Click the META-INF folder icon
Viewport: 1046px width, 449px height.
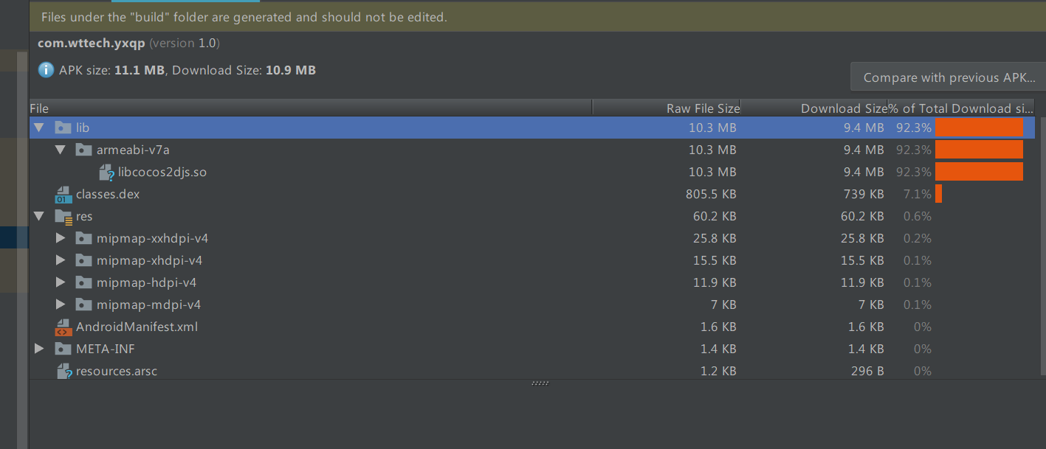(63, 349)
